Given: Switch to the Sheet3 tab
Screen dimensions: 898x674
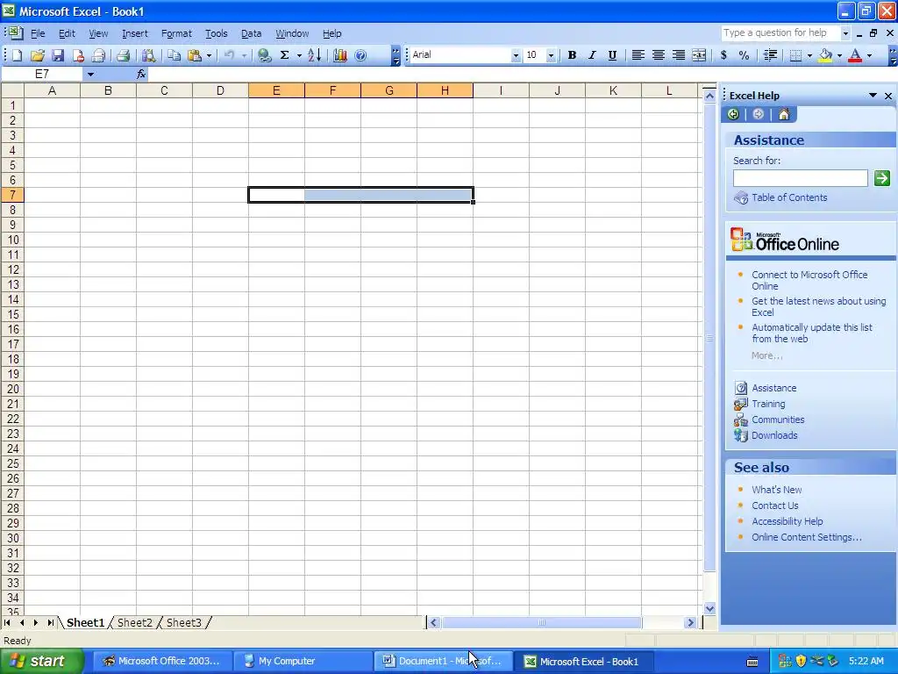Looking at the screenshot, I should 184,622.
